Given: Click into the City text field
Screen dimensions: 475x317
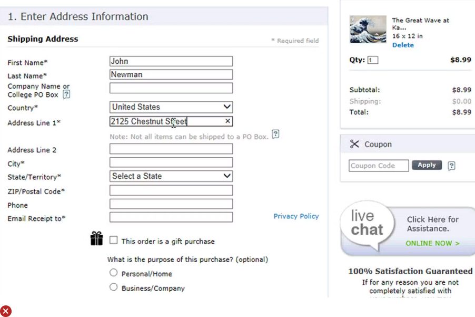Looking at the screenshot, I should coord(171,163).
